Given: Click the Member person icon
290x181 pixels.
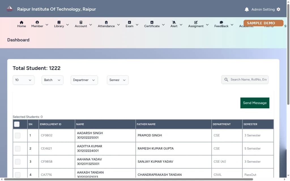Looking at the screenshot, I should (37, 22).
